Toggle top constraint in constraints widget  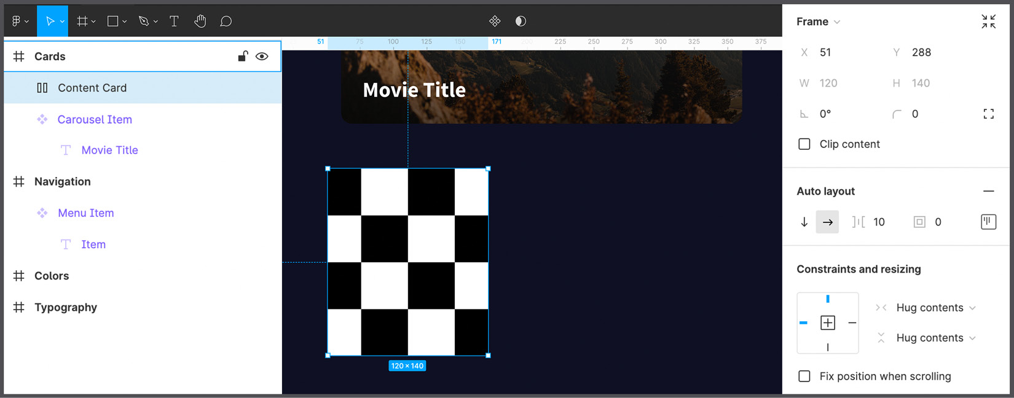(x=828, y=299)
